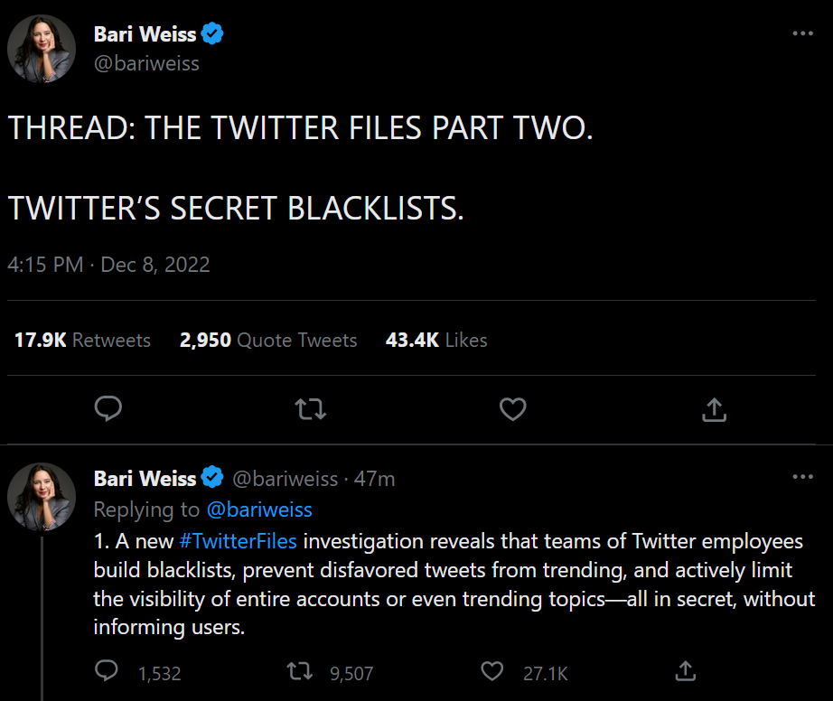View the 2,950 Quote Tweets

click(x=268, y=341)
